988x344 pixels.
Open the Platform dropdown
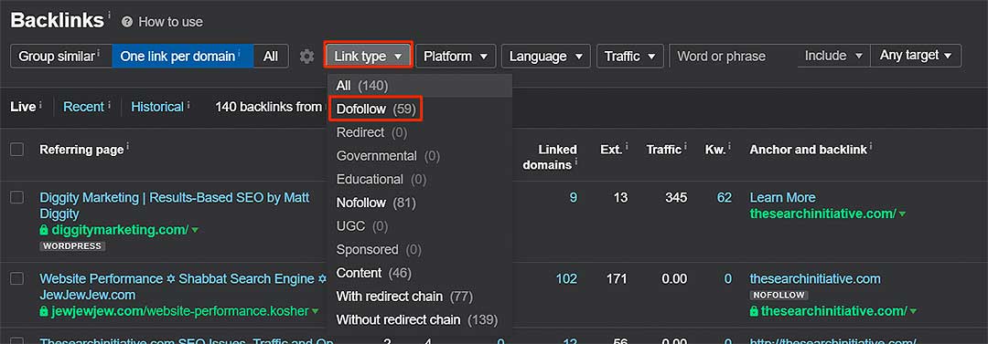click(456, 56)
